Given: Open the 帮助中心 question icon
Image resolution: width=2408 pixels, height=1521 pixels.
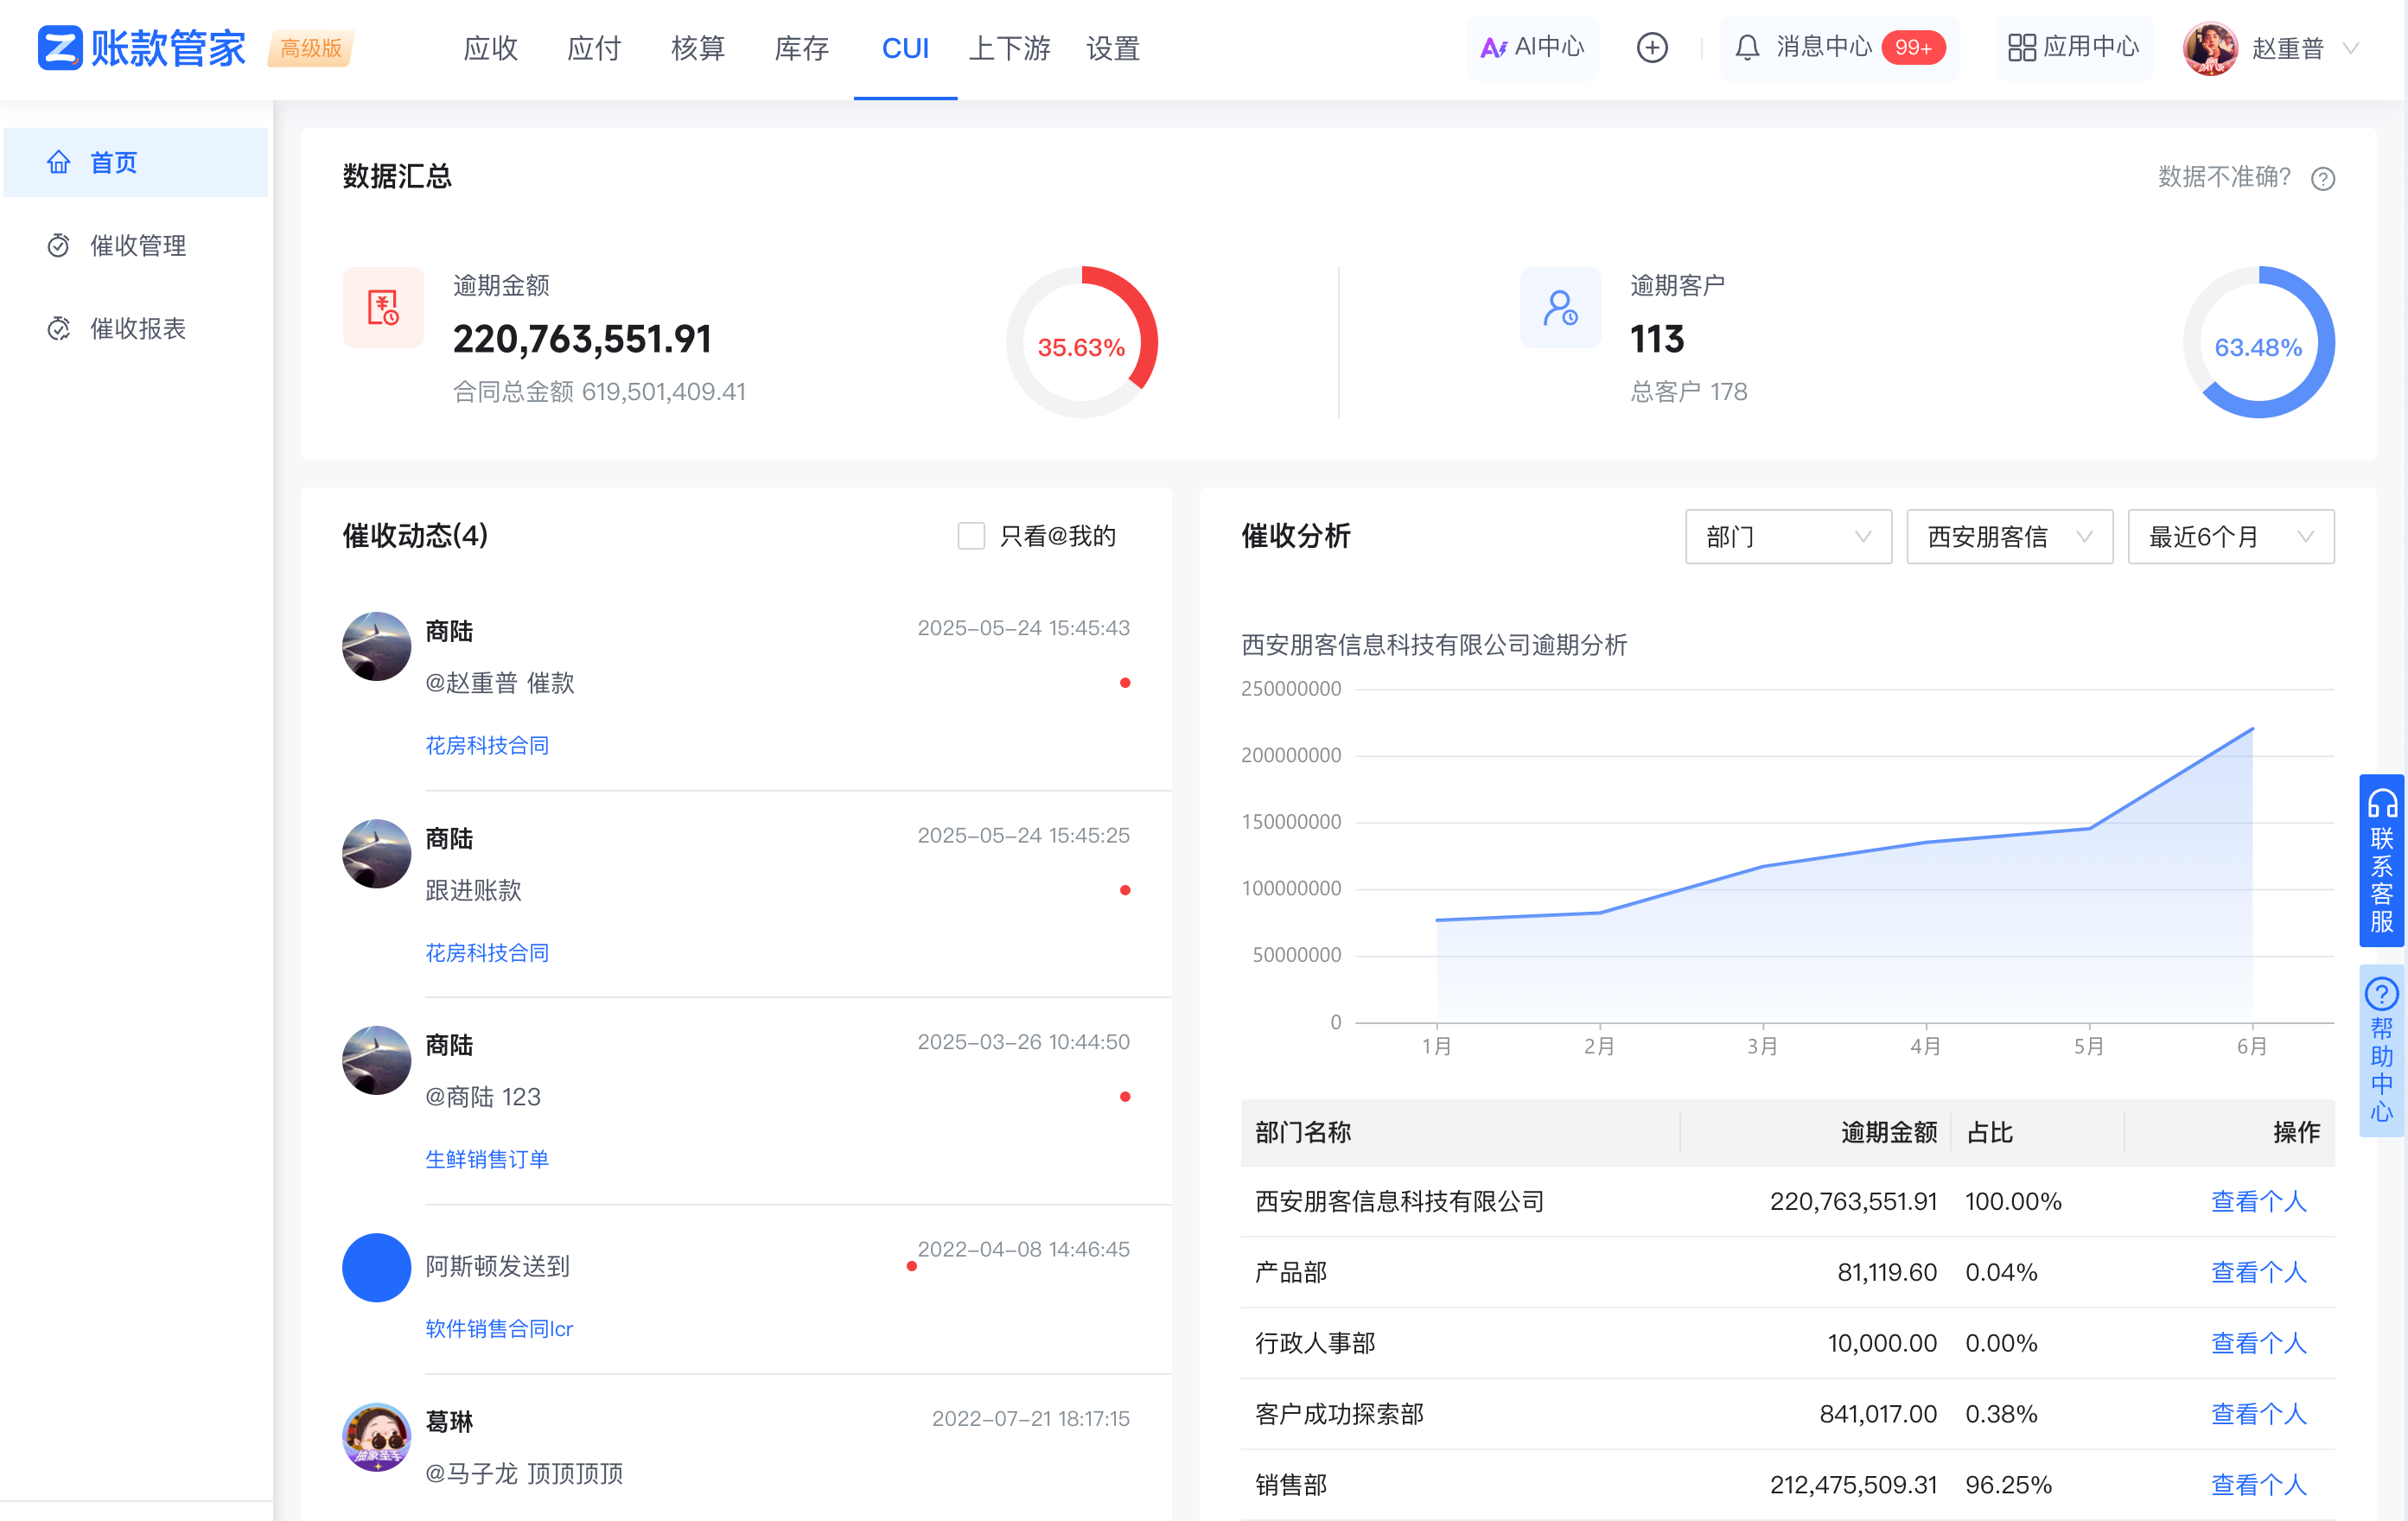Looking at the screenshot, I should point(2381,994).
